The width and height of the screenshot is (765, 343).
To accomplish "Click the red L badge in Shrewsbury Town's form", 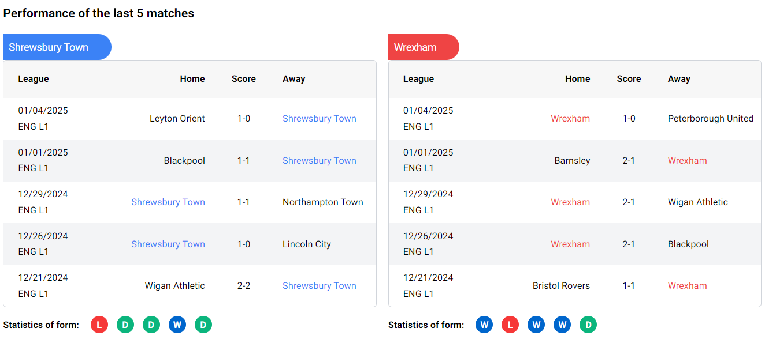I will 99,325.
